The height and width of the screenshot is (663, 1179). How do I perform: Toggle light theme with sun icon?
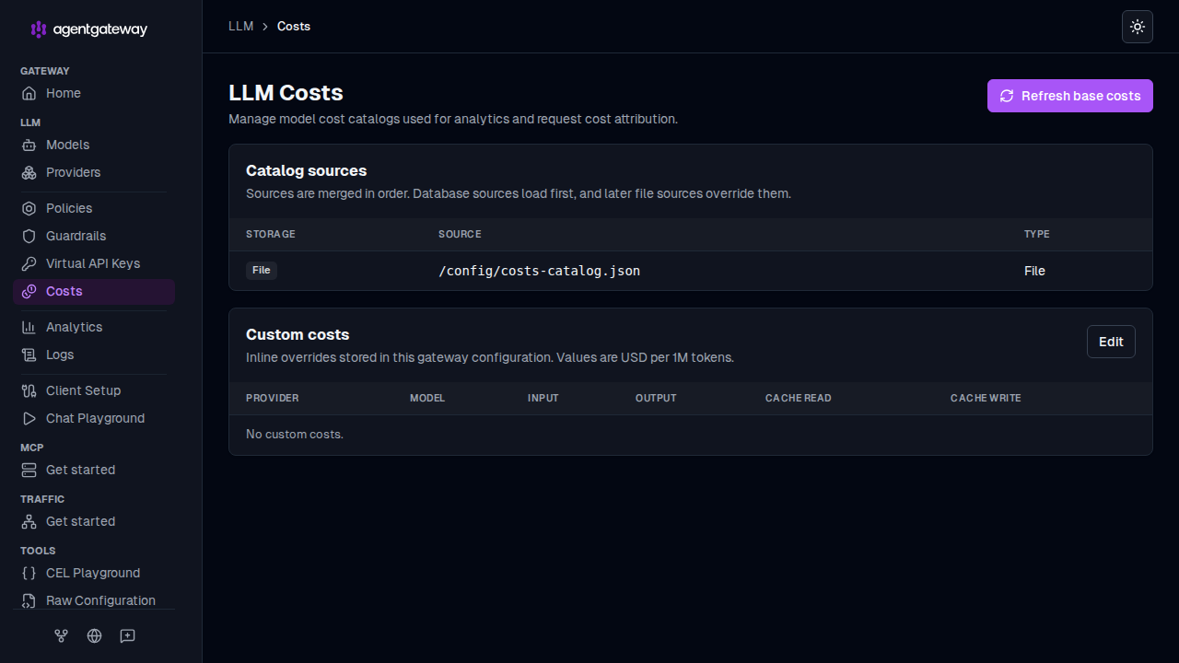[x=1138, y=27]
